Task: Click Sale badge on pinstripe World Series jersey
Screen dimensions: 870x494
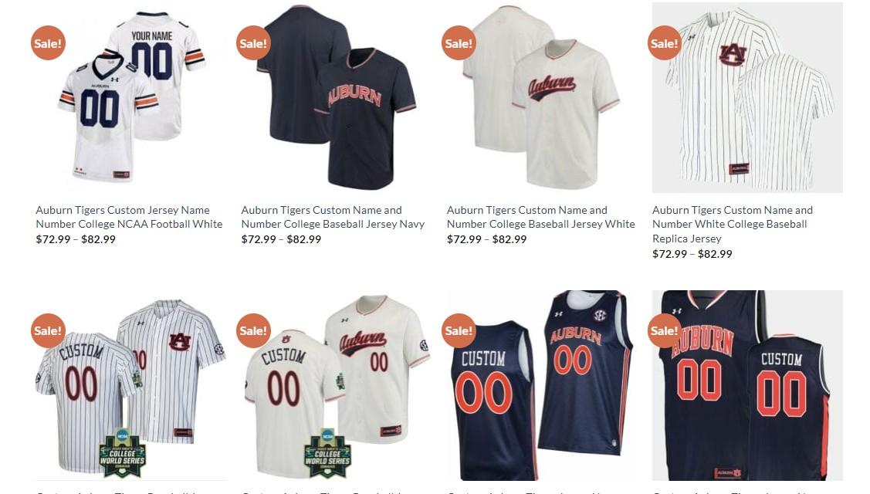Action: [x=49, y=330]
